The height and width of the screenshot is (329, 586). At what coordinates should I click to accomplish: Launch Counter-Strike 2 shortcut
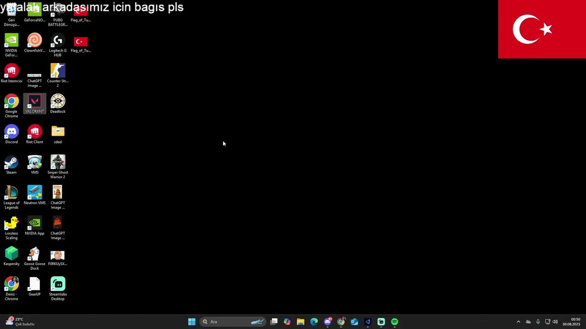click(x=58, y=76)
